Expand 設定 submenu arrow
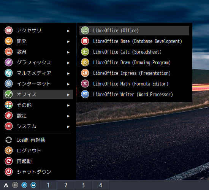209x190 pixels. click(x=68, y=116)
